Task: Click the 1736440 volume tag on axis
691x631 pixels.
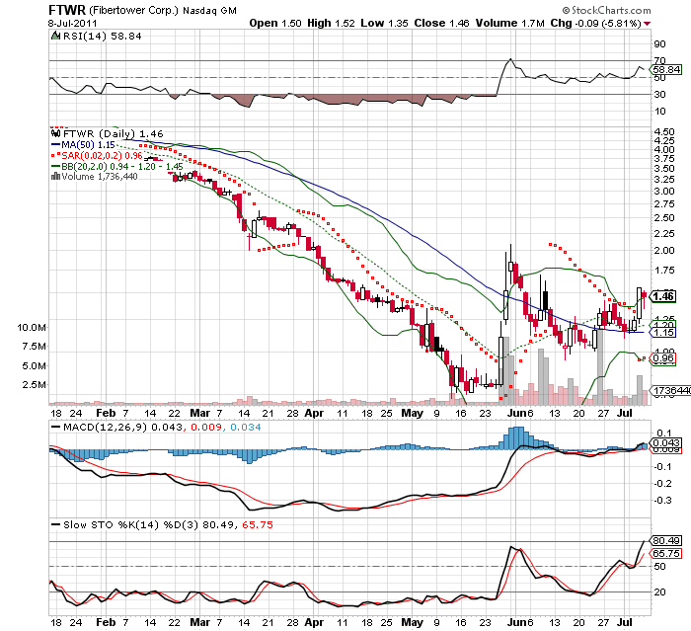Action: click(670, 391)
